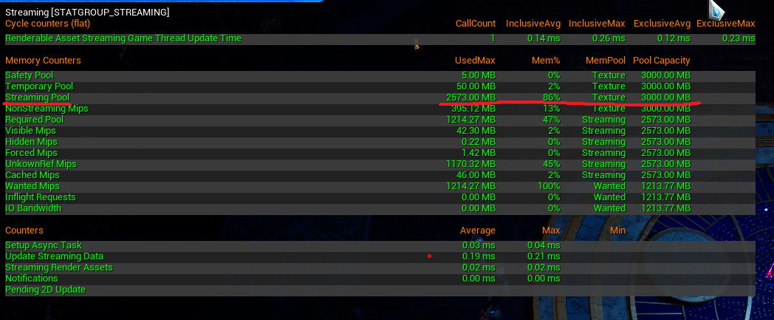Select the Setup Async Task row label
This screenshot has width=774, height=320.
44,245
